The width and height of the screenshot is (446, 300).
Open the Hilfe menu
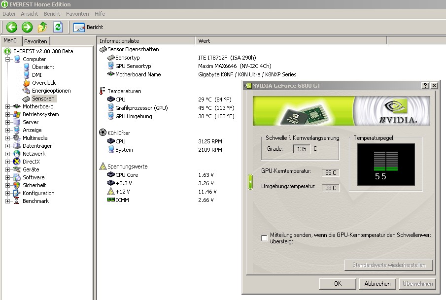[x=100, y=14]
